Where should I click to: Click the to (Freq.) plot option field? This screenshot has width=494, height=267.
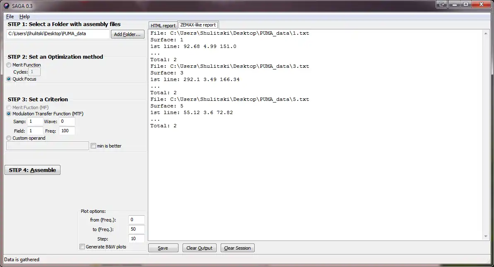coord(136,229)
